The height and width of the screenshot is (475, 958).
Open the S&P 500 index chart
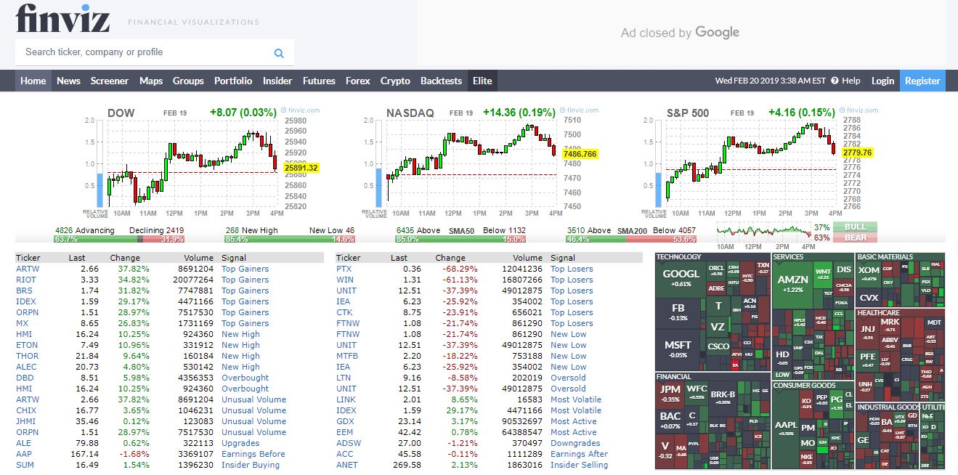(760, 163)
